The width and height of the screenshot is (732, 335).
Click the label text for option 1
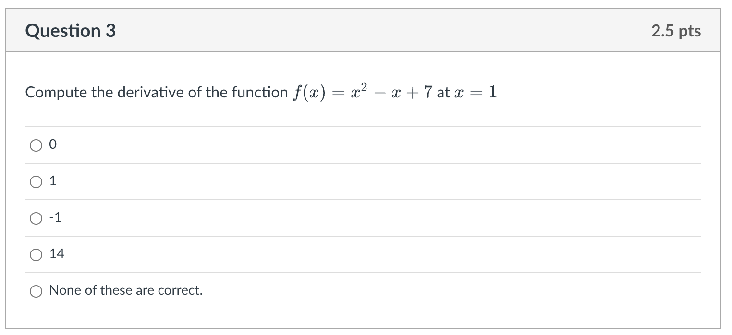pos(53,181)
